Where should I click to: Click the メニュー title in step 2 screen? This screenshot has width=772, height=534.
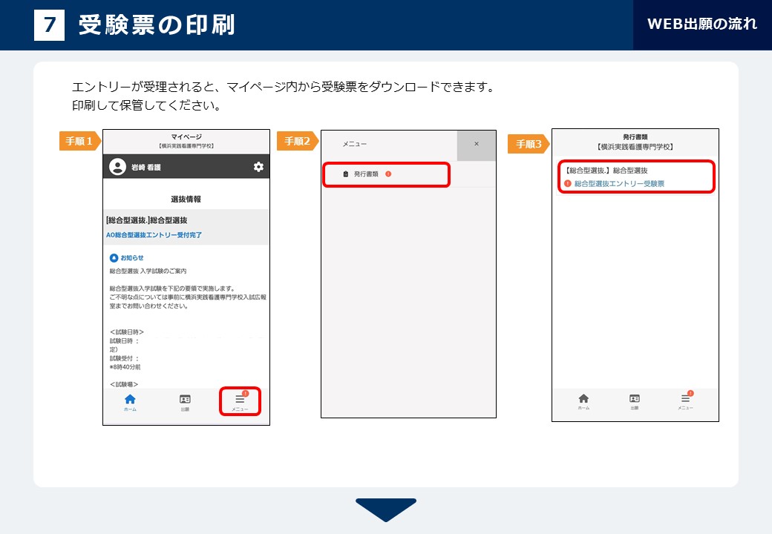tap(355, 144)
